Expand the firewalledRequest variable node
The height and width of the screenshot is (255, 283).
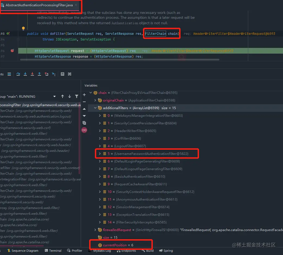point(95,230)
